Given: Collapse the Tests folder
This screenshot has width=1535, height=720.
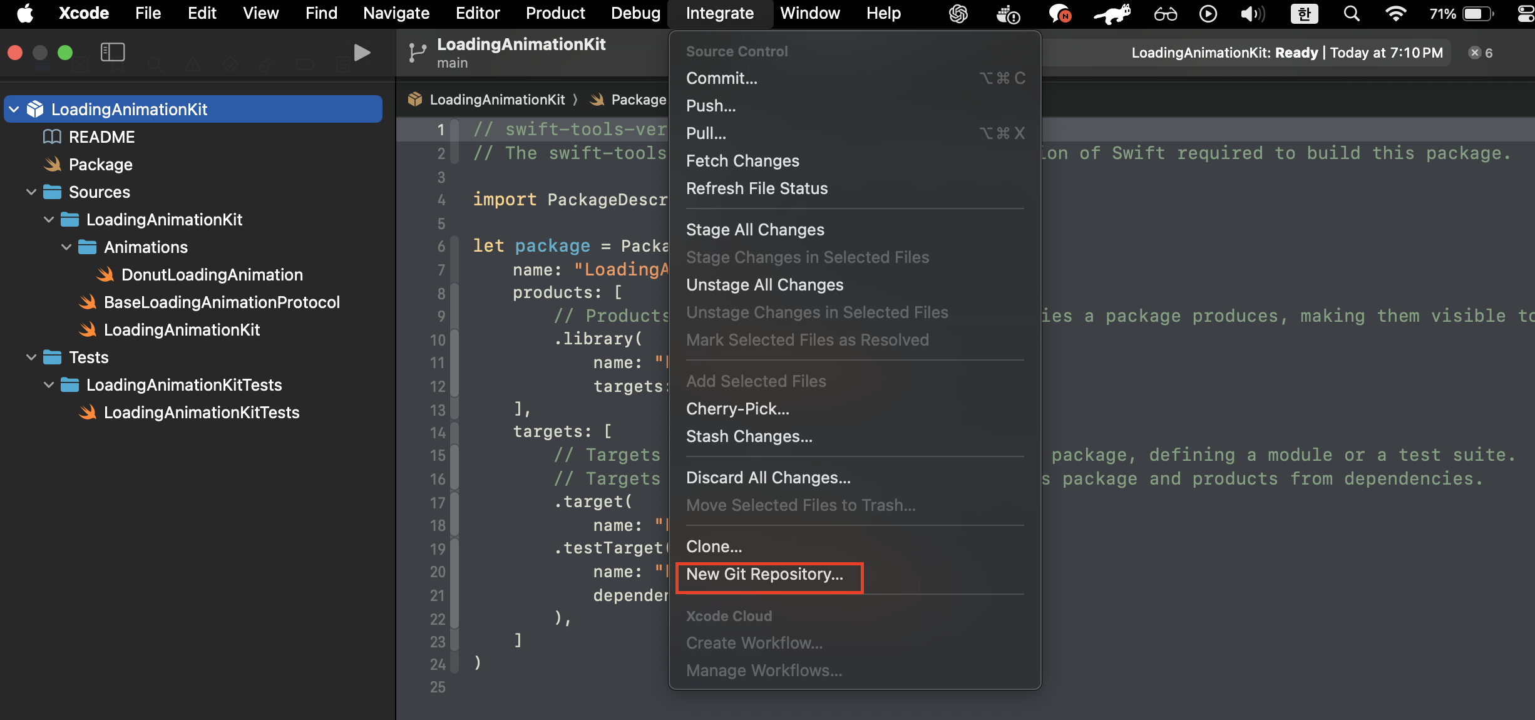Looking at the screenshot, I should pyautogui.click(x=31, y=357).
